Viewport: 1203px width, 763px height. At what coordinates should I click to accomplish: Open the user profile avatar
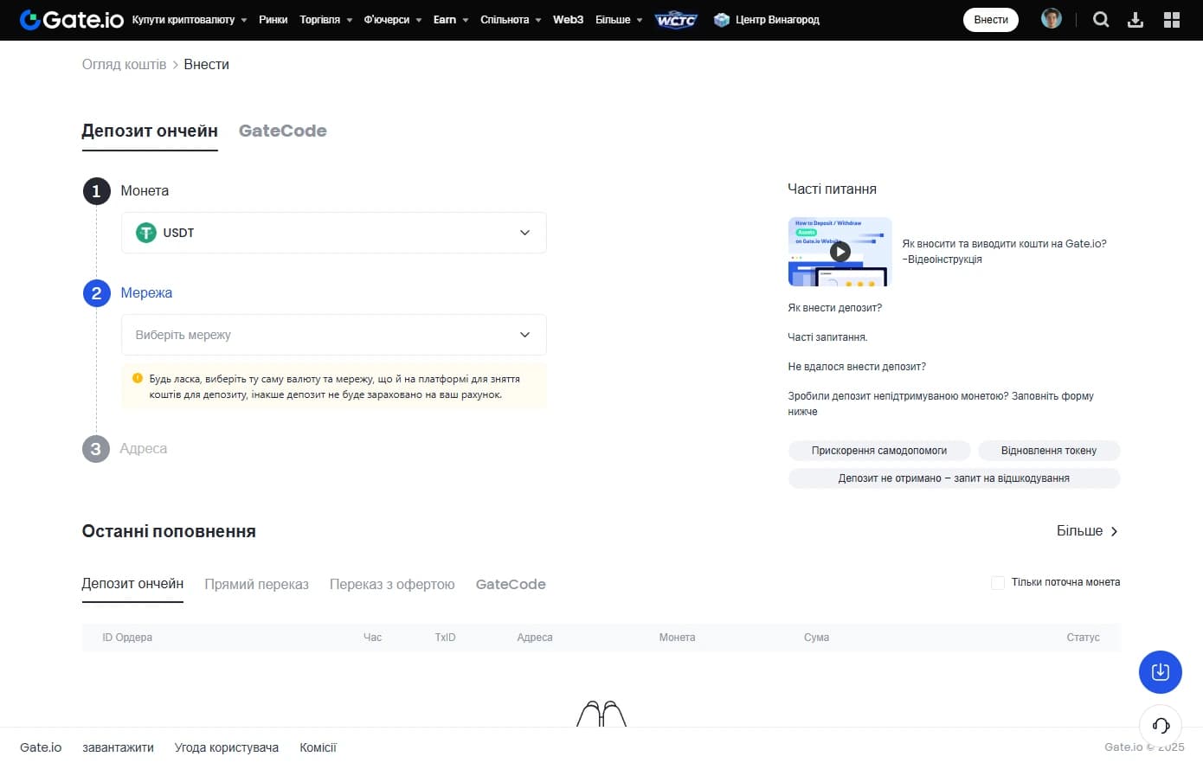click(1052, 19)
